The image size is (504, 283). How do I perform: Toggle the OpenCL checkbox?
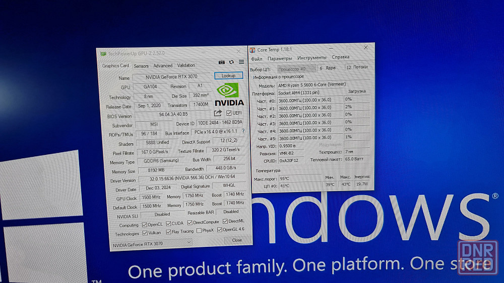(144, 225)
